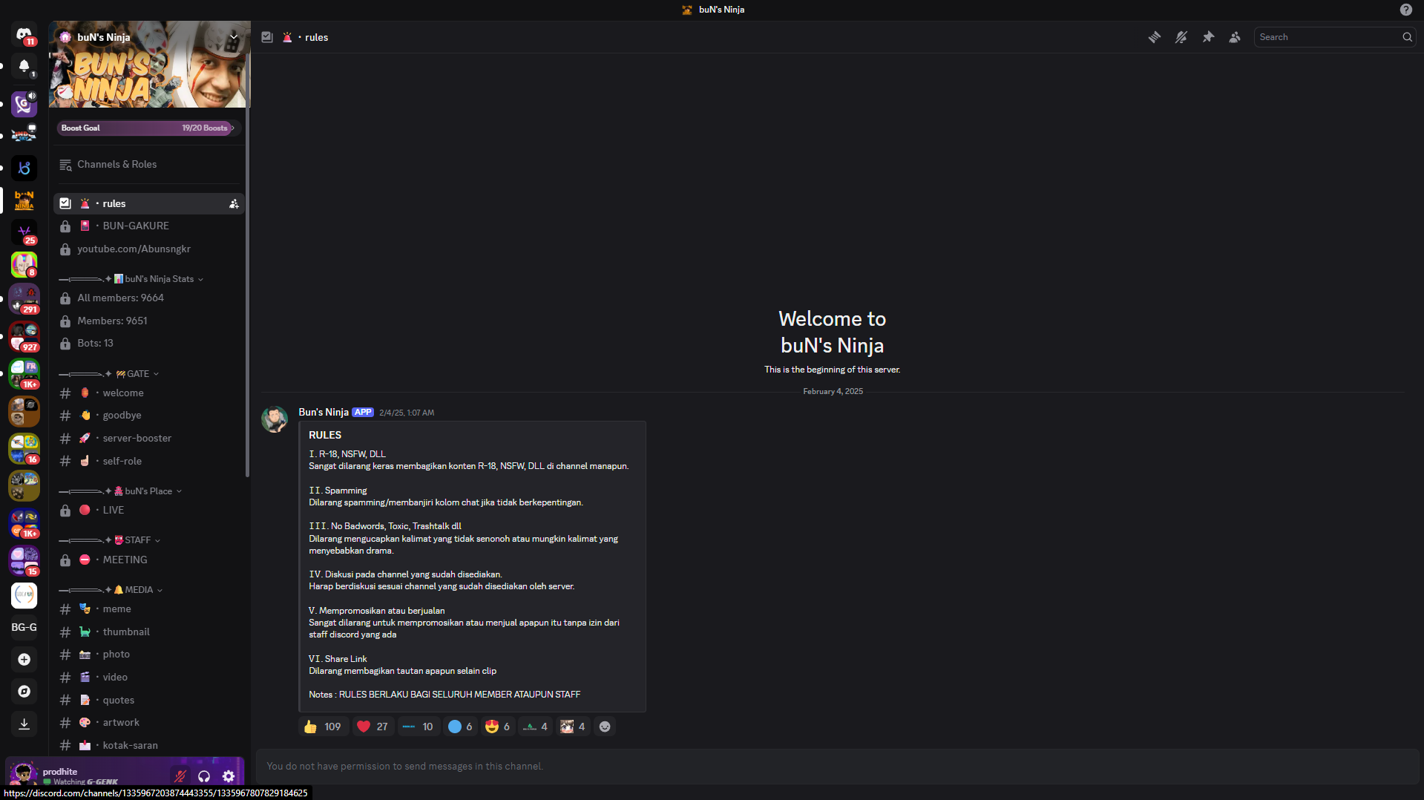Image resolution: width=1424 pixels, height=800 pixels.
Task: Open the goodbye channel
Action: tap(148, 415)
